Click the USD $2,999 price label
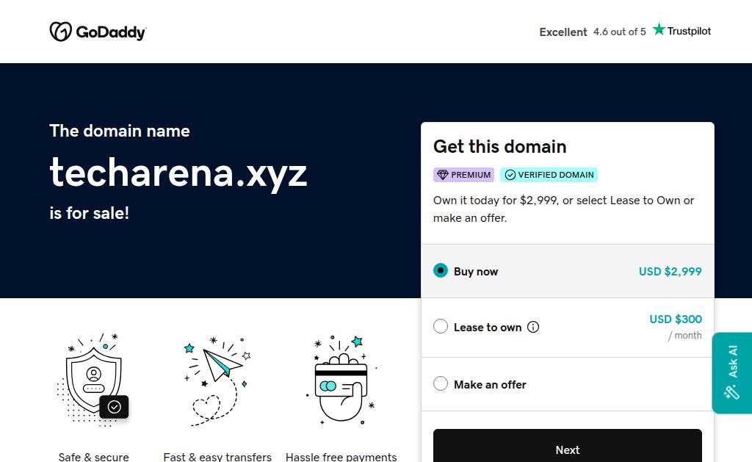Viewport: 752px width, 462px height. click(670, 271)
